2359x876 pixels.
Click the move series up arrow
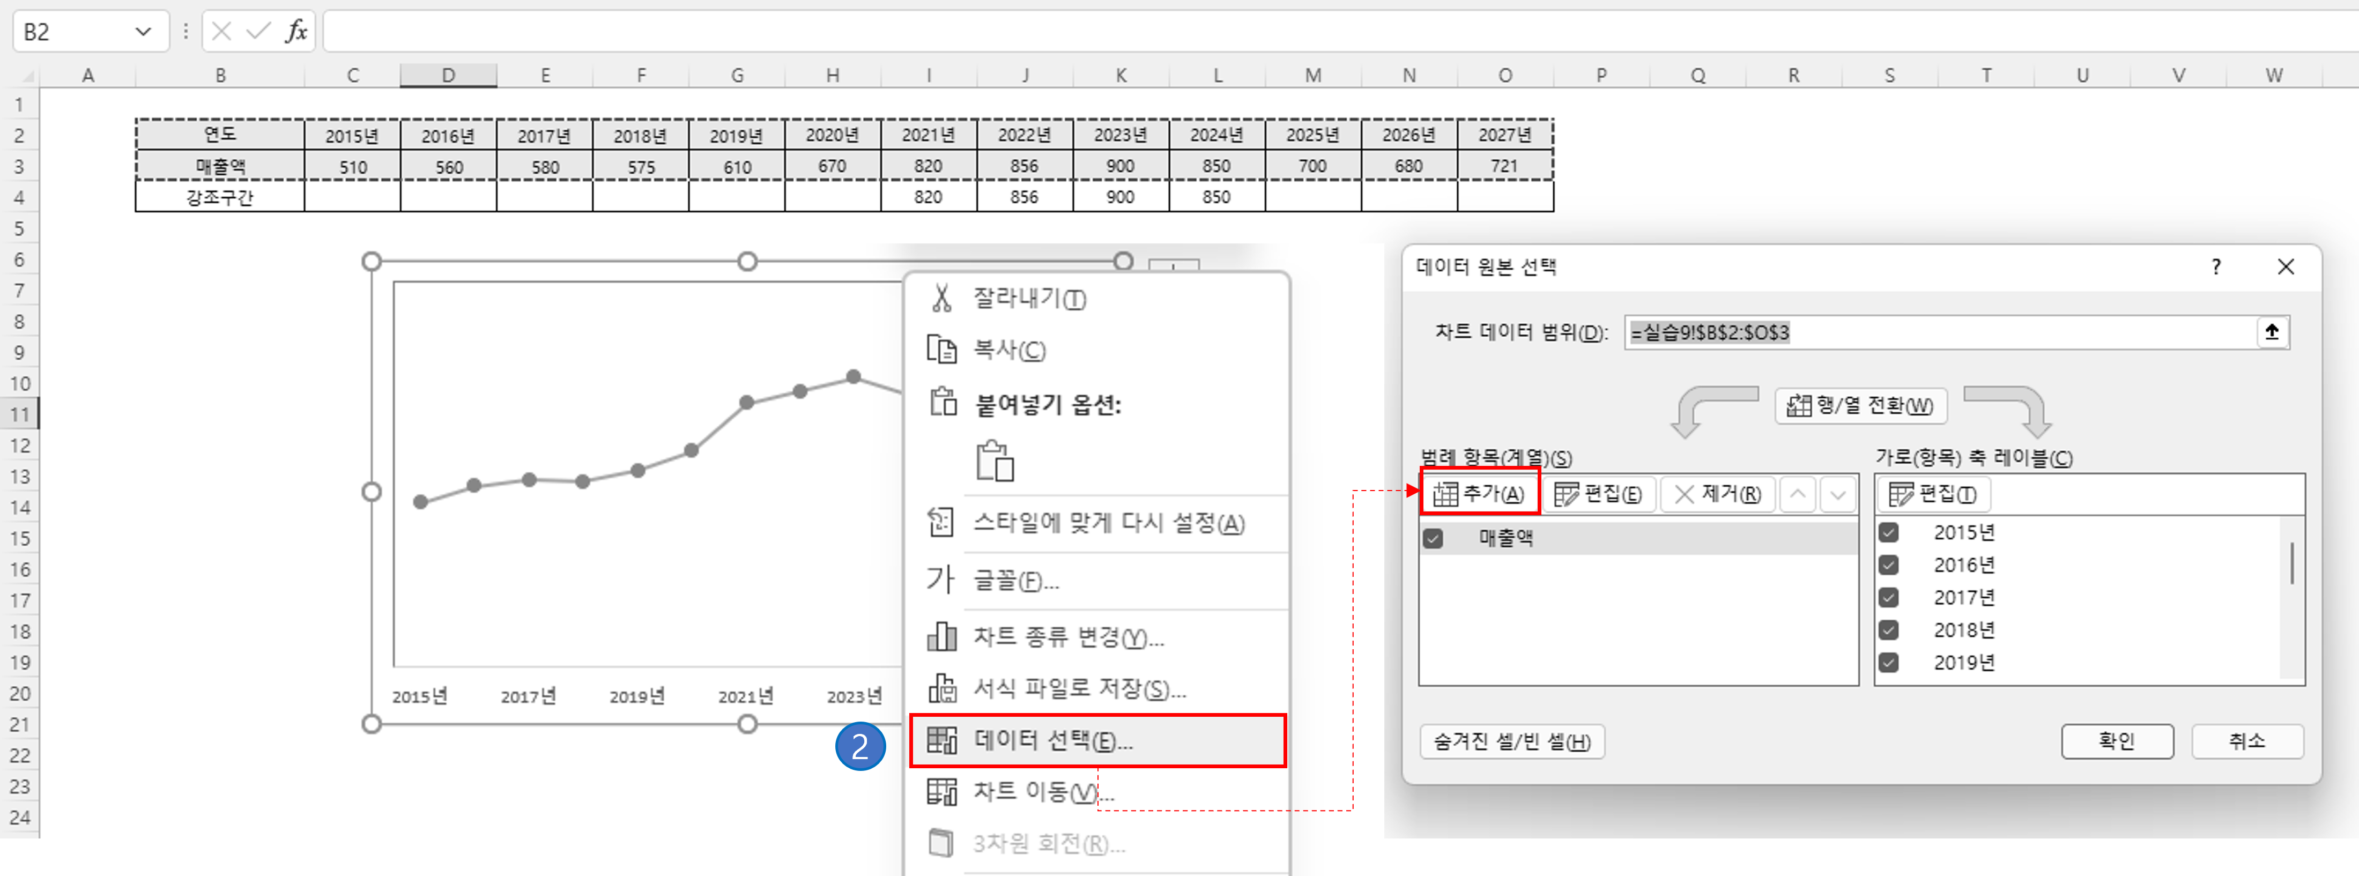(x=1798, y=494)
